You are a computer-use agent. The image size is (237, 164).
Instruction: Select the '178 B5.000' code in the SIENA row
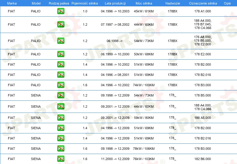pos(203,95)
